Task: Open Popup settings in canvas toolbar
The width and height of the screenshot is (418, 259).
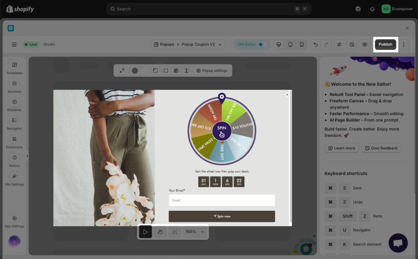Action: tap(211, 71)
